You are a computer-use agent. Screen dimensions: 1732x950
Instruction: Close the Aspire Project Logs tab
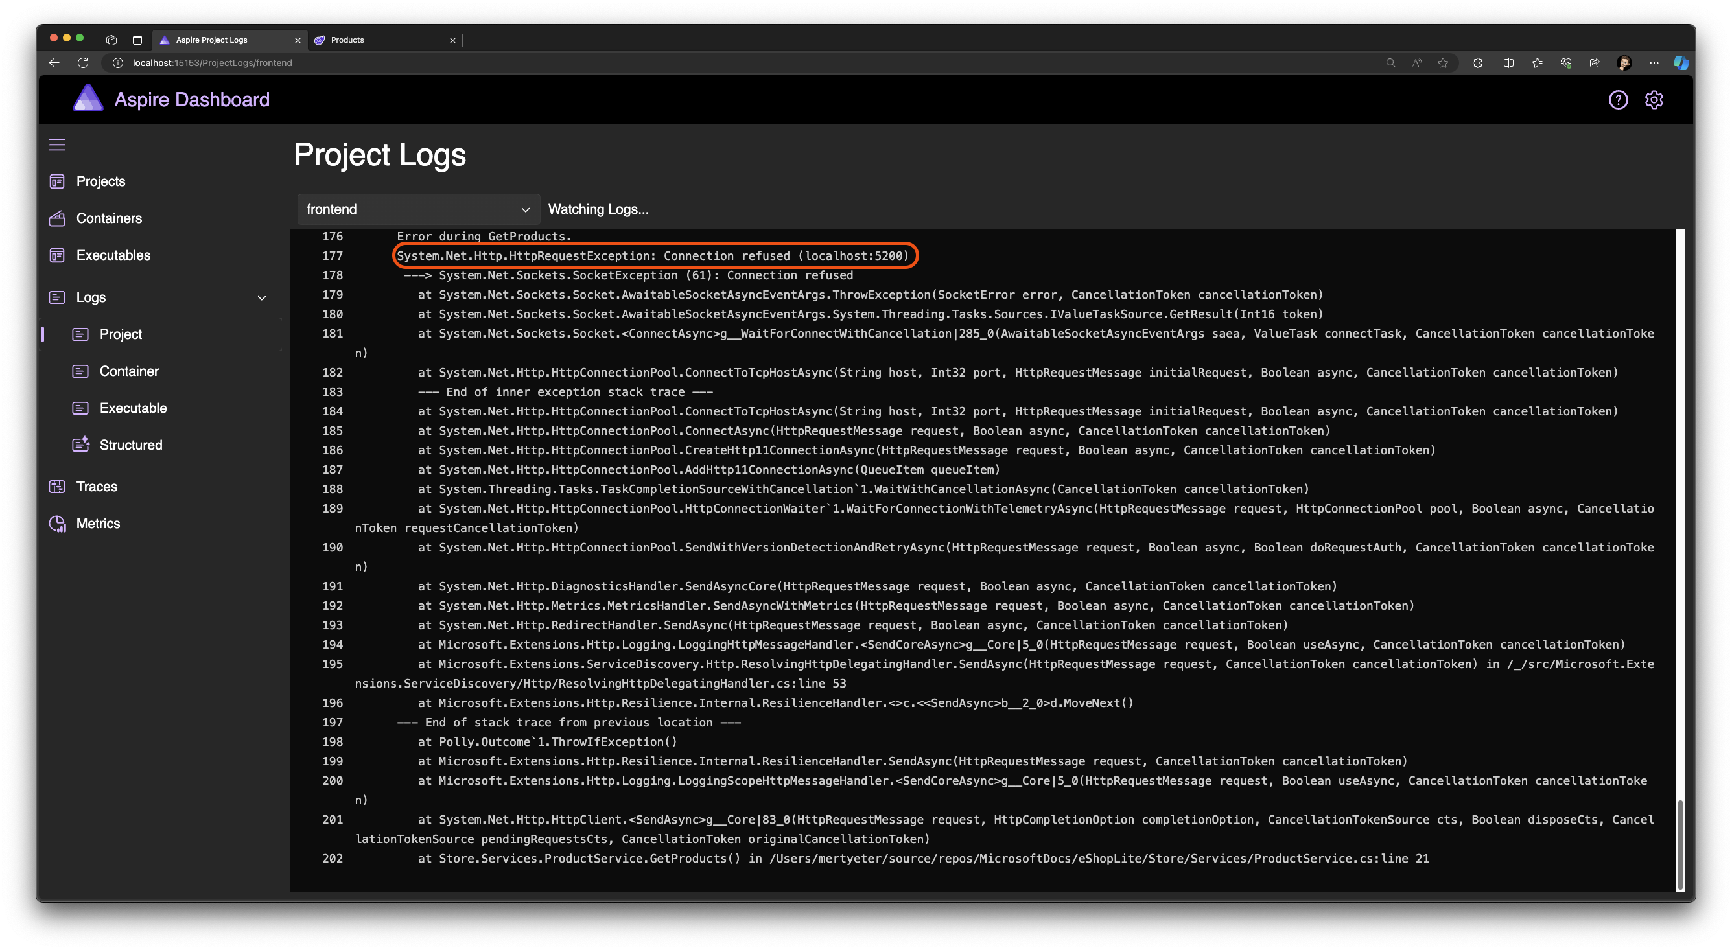[x=298, y=40]
